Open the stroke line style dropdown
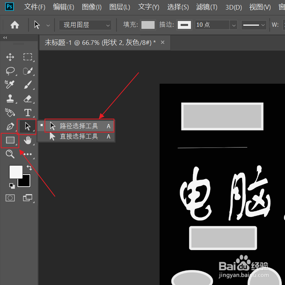 point(254,25)
